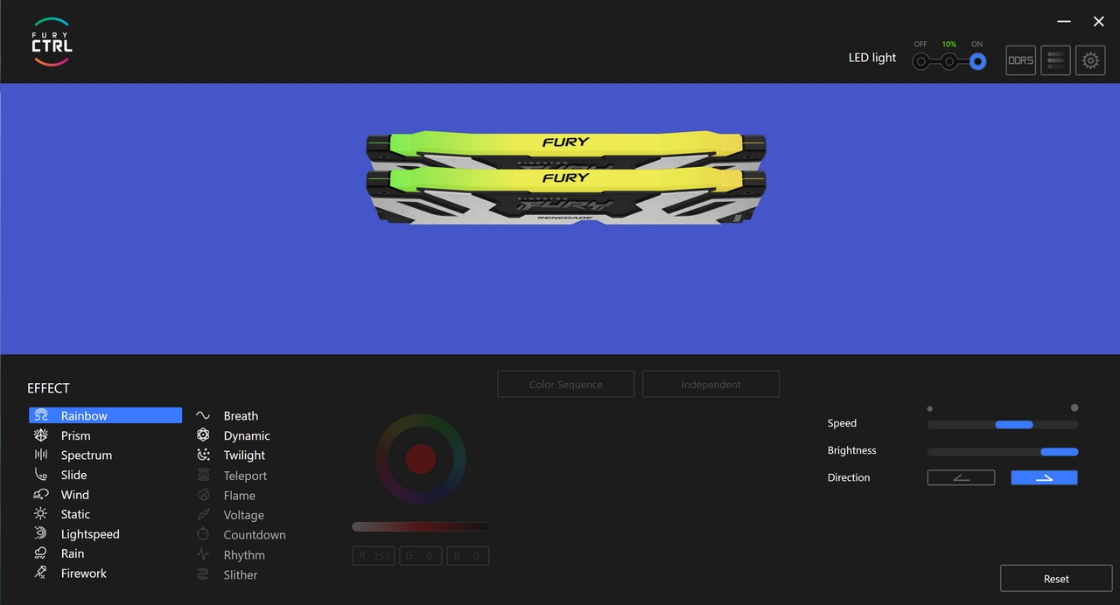Screen dimensions: 1120x605
Task: Open the memory module list icon
Action: (x=1056, y=60)
